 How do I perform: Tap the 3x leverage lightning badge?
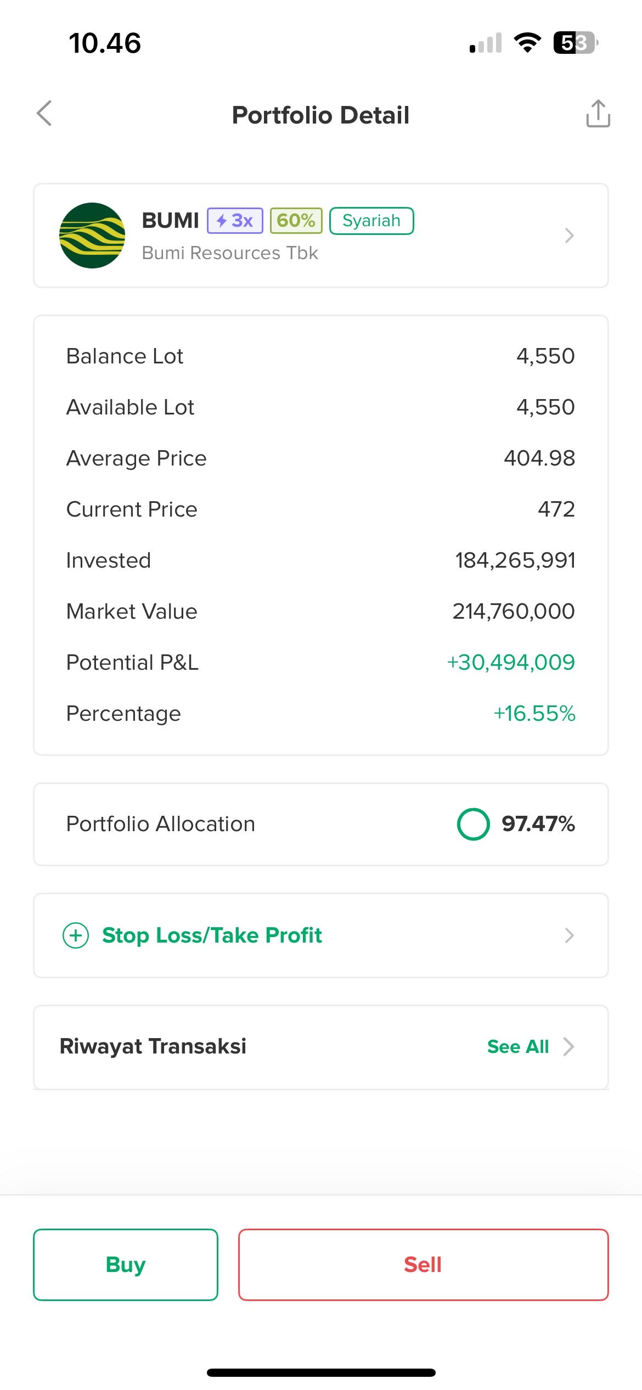point(235,221)
